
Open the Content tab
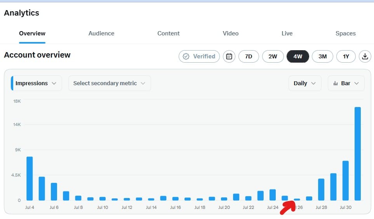click(169, 33)
